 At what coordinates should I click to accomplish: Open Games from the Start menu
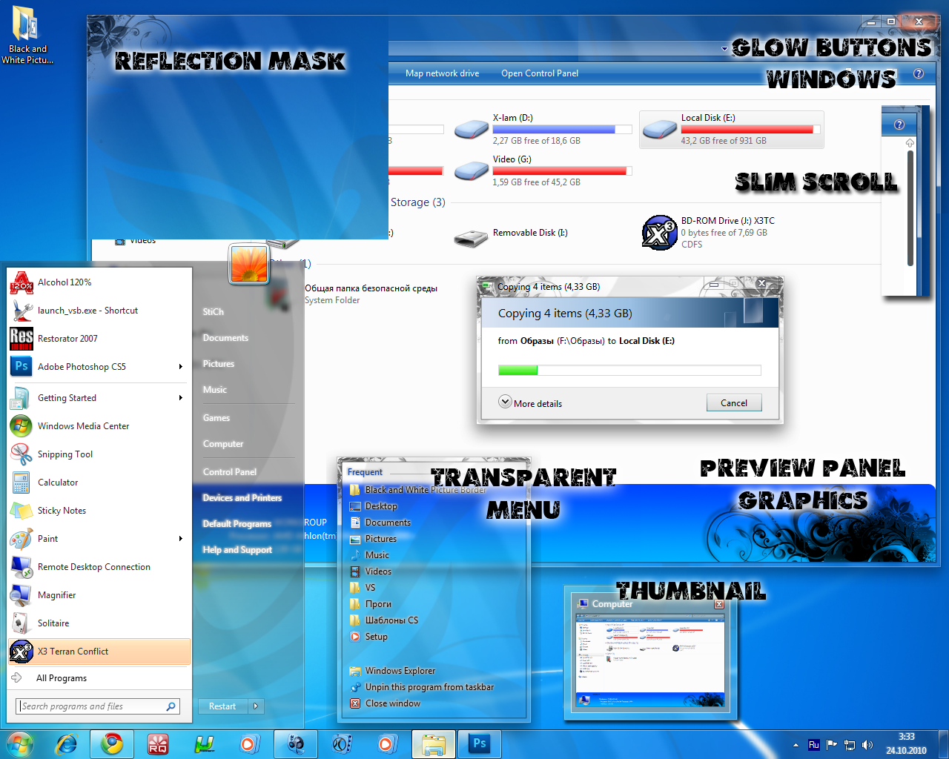216,418
